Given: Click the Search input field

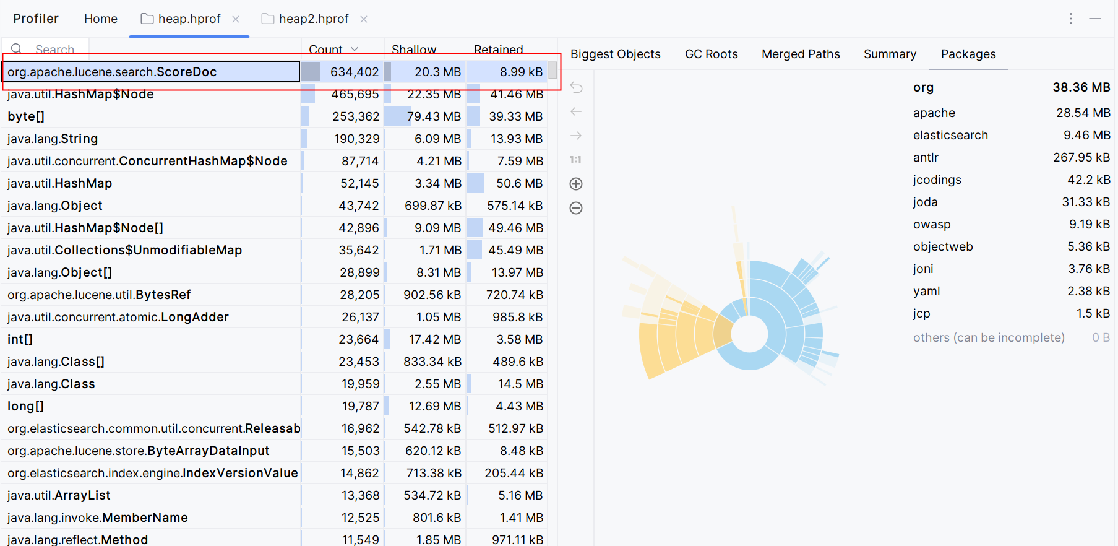Looking at the screenshot, I should 56,50.
